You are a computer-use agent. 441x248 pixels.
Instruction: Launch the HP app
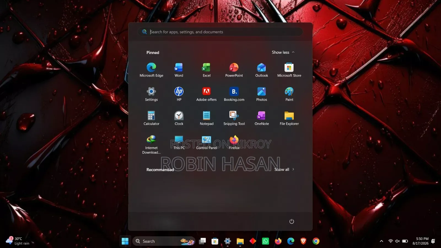click(x=179, y=94)
